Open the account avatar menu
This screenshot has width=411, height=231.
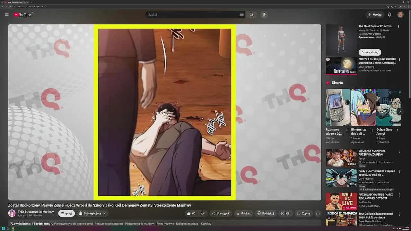tap(400, 14)
